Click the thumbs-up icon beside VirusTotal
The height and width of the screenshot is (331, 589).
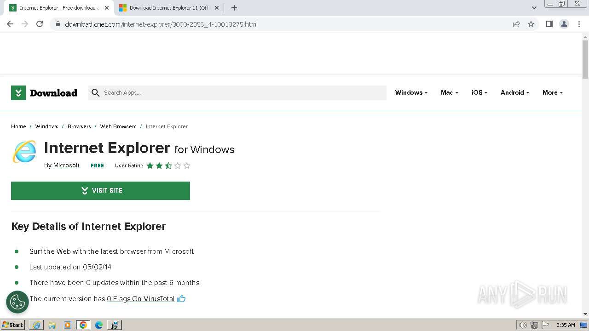tap(181, 299)
